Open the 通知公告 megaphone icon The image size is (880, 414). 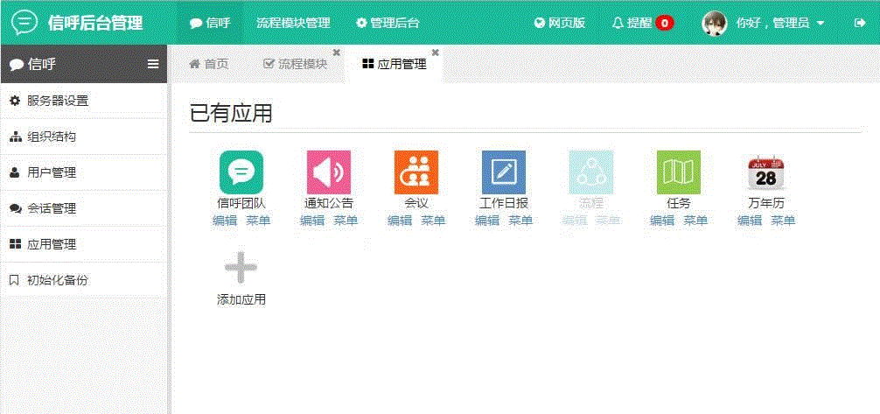click(329, 172)
